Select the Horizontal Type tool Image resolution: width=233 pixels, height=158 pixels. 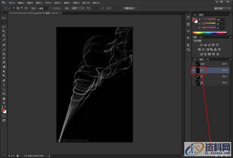click(4, 85)
